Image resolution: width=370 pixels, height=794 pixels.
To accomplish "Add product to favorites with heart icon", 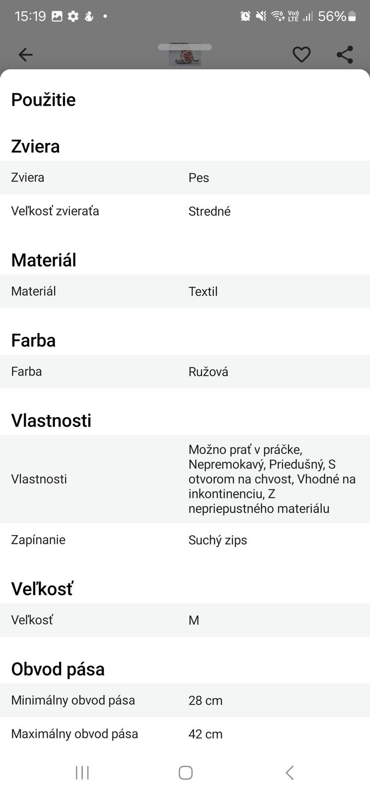I will (301, 55).
